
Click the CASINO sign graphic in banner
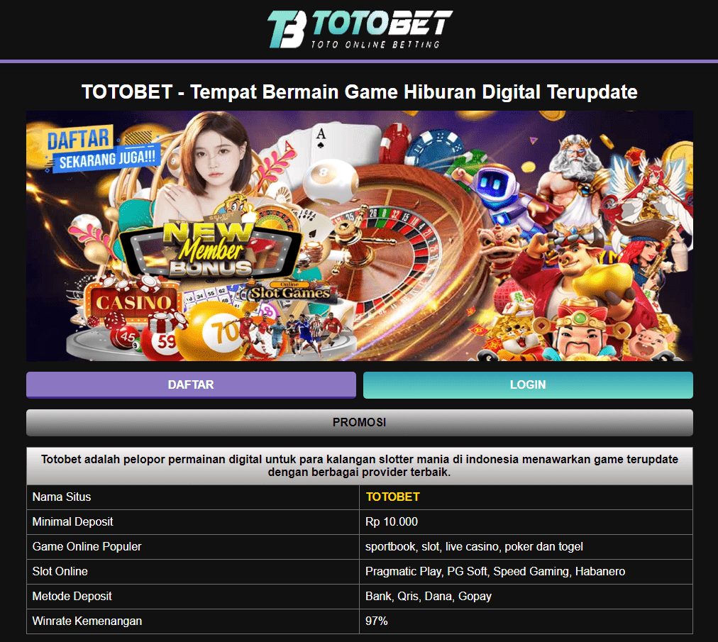[133, 301]
